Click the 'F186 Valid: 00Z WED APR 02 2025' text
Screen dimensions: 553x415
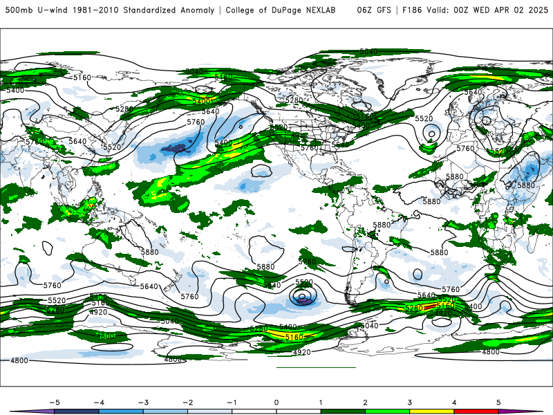click(x=475, y=10)
